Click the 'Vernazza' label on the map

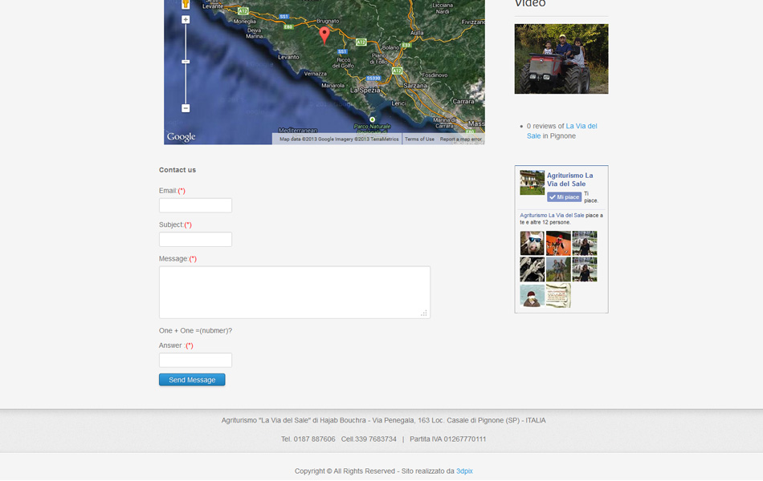(x=316, y=74)
